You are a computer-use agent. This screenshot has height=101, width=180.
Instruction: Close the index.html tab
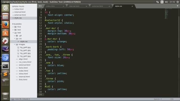63,6
